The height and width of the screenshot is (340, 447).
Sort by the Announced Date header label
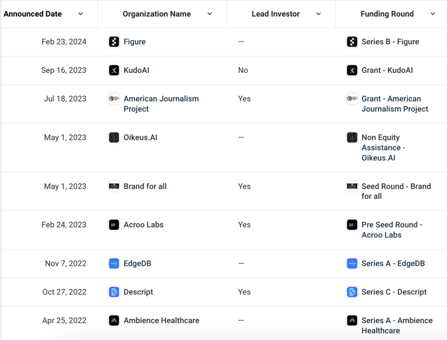pyautogui.click(x=33, y=14)
